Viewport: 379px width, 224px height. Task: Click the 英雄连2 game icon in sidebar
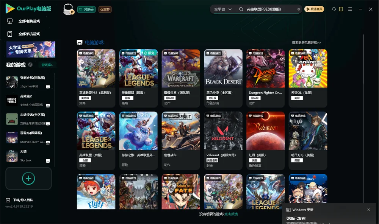point(12,101)
